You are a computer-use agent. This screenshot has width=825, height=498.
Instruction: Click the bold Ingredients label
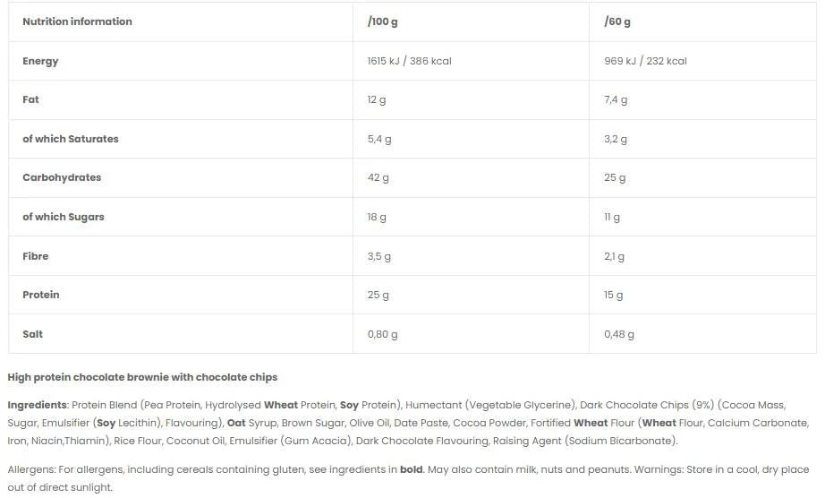(x=37, y=405)
